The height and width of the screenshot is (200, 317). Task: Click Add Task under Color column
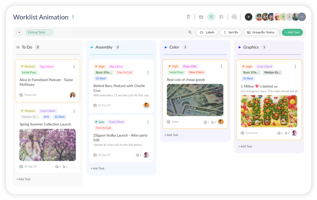pyautogui.click(x=171, y=135)
